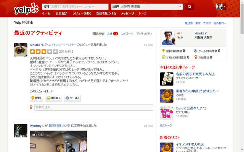Click the 16 分前 timestamp of review
Screen dimensions: 244x152
tap(148, 45)
